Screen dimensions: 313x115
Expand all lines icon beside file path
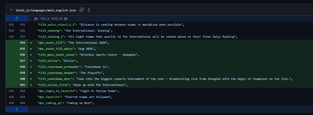(89, 10)
